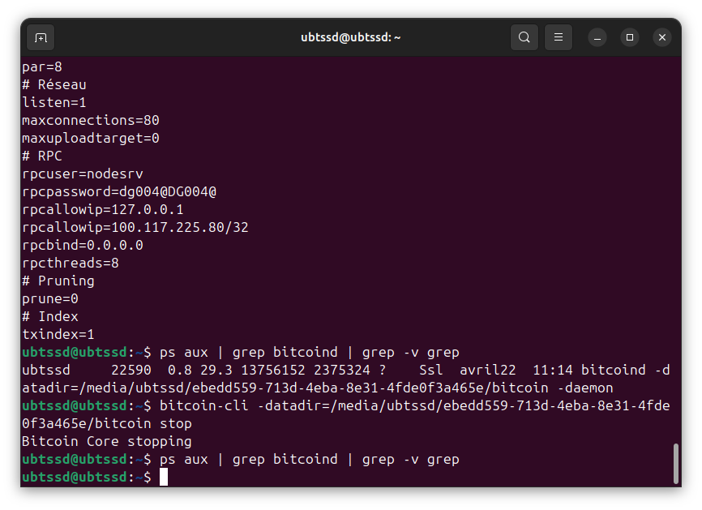Image resolution: width=702 pixels, height=510 pixels.
Task: Click the prune=0 line
Action: coord(50,298)
